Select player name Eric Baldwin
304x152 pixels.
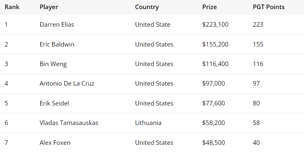coord(57,45)
